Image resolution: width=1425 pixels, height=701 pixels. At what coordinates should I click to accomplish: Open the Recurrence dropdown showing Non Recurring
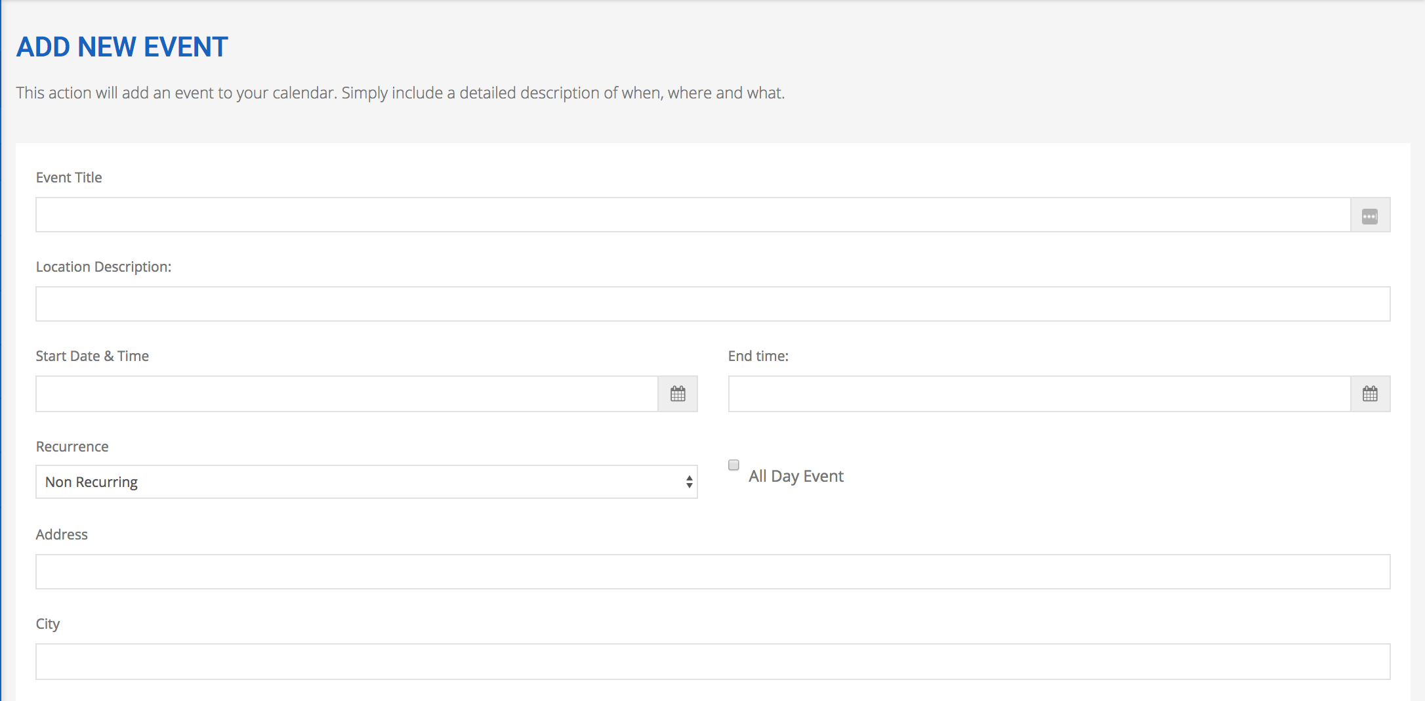pos(367,482)
